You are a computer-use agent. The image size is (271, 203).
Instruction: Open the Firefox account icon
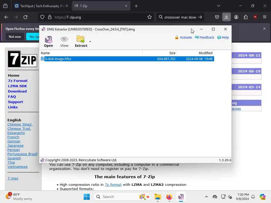coord(236,17)
